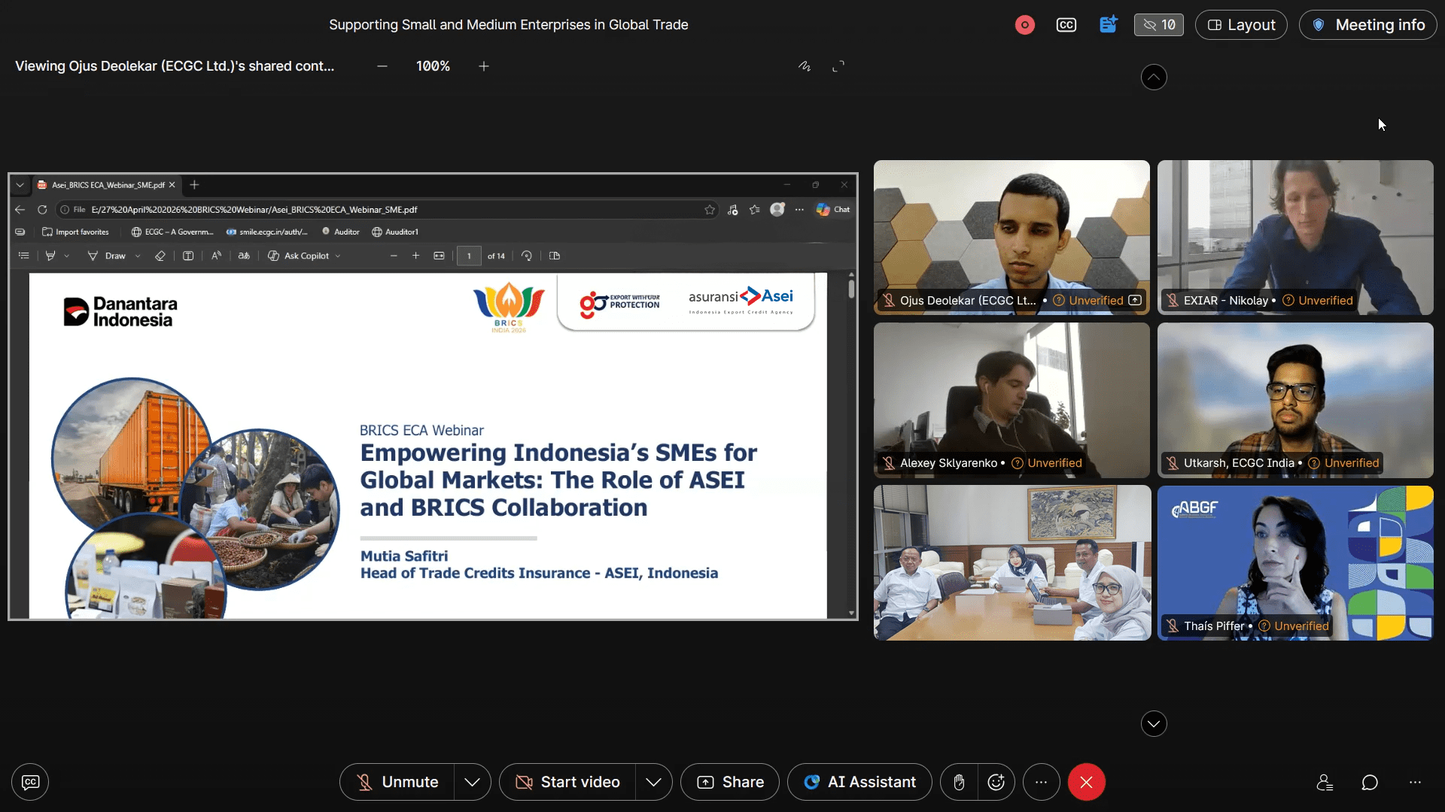
Task: Toggle captions button at bottom left
Action: tap(30, 782)
